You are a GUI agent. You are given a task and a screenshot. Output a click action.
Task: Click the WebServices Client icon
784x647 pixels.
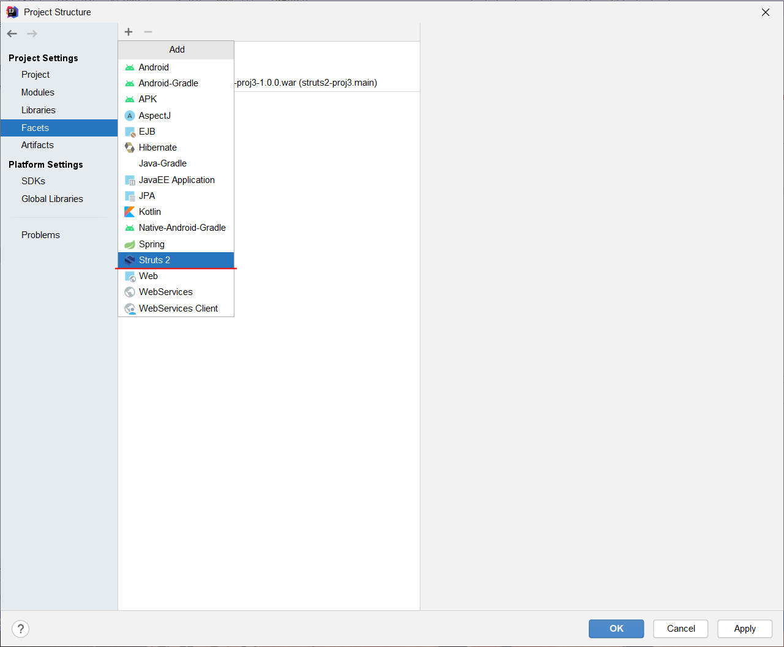(130, 309)
